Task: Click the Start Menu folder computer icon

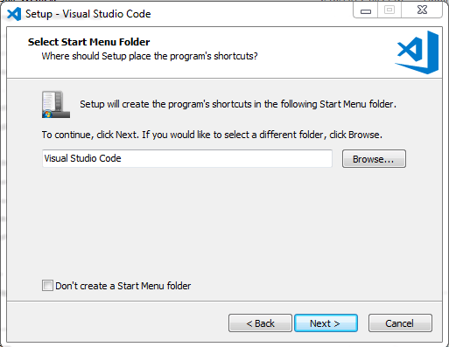Action: pos(56,104)
